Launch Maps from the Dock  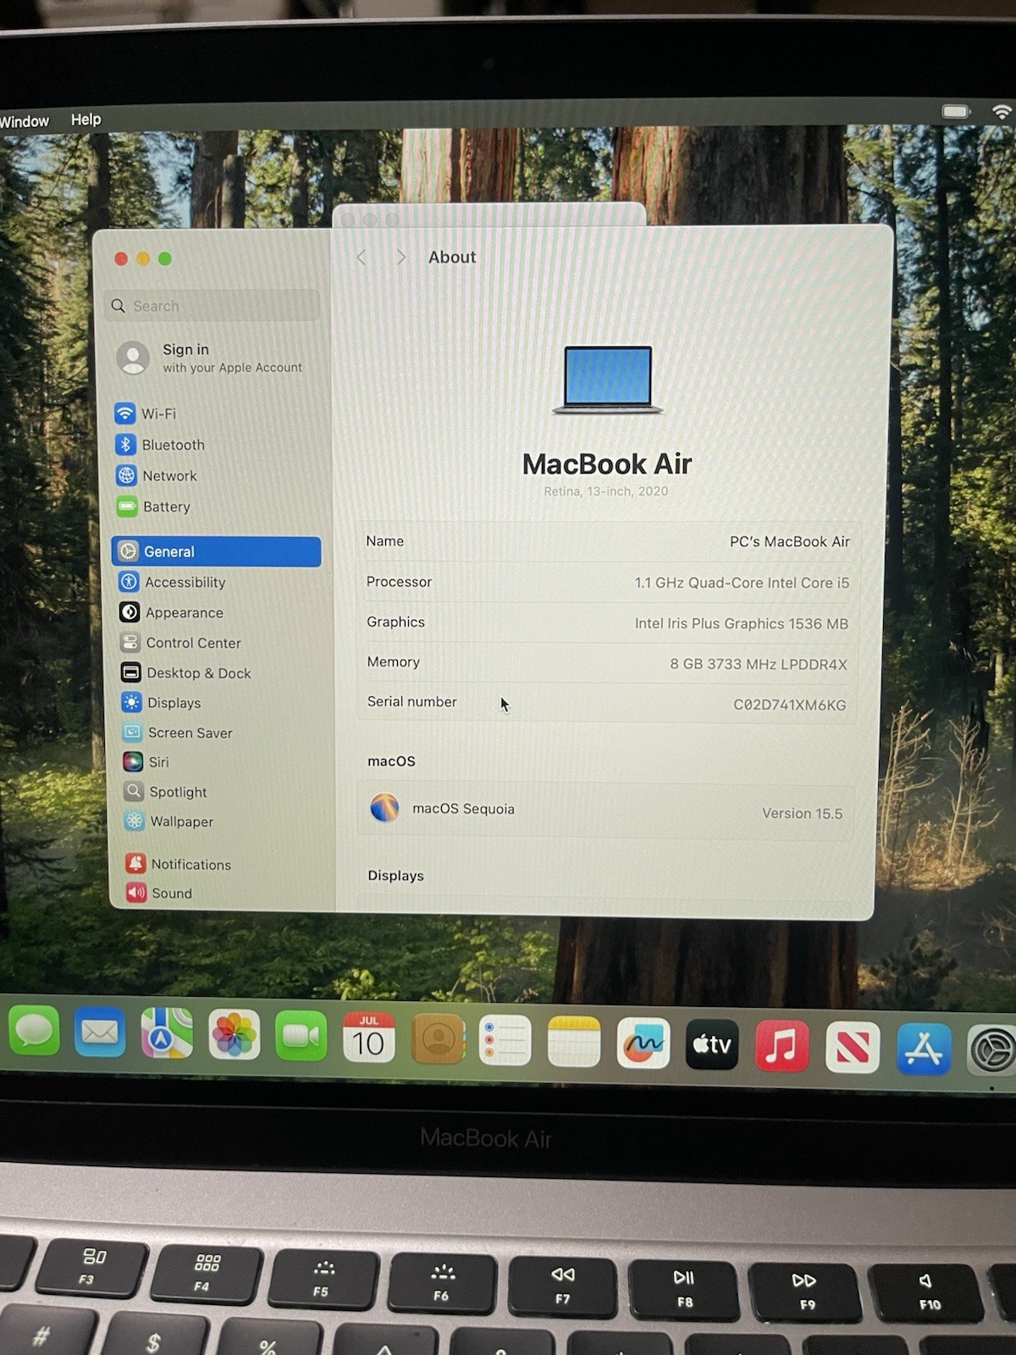[167, 1033]
